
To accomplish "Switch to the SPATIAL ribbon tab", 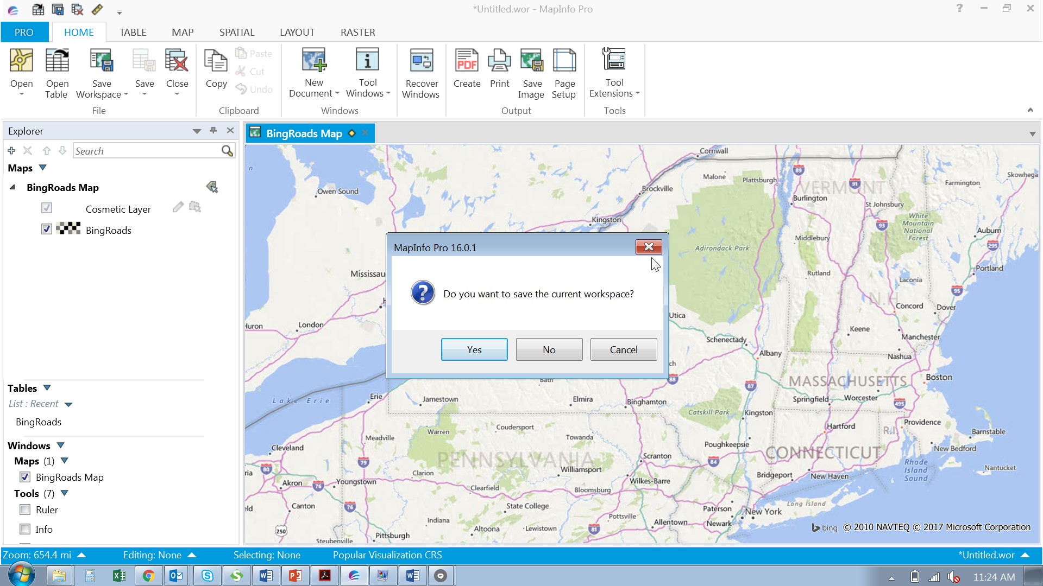I will pyautogui.click(x=237, y=32).
